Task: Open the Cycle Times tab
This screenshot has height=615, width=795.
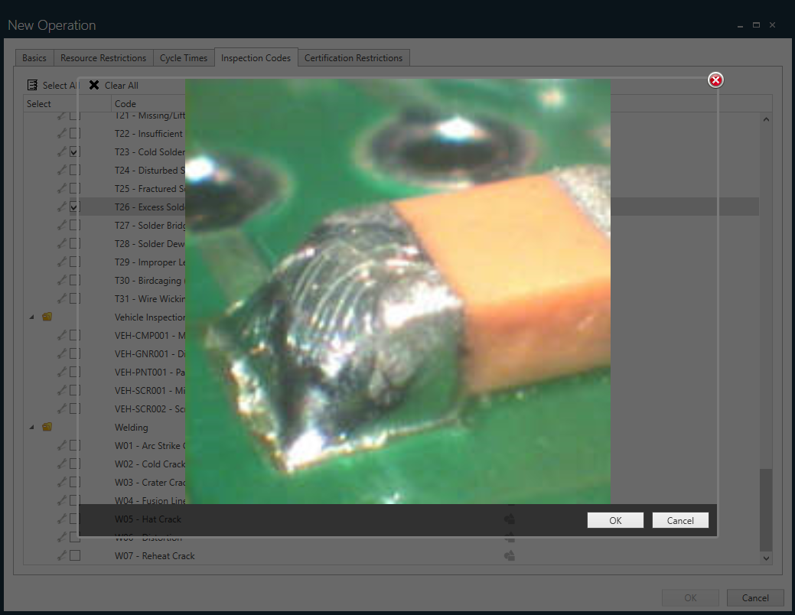Action: [x=184, y=57]
